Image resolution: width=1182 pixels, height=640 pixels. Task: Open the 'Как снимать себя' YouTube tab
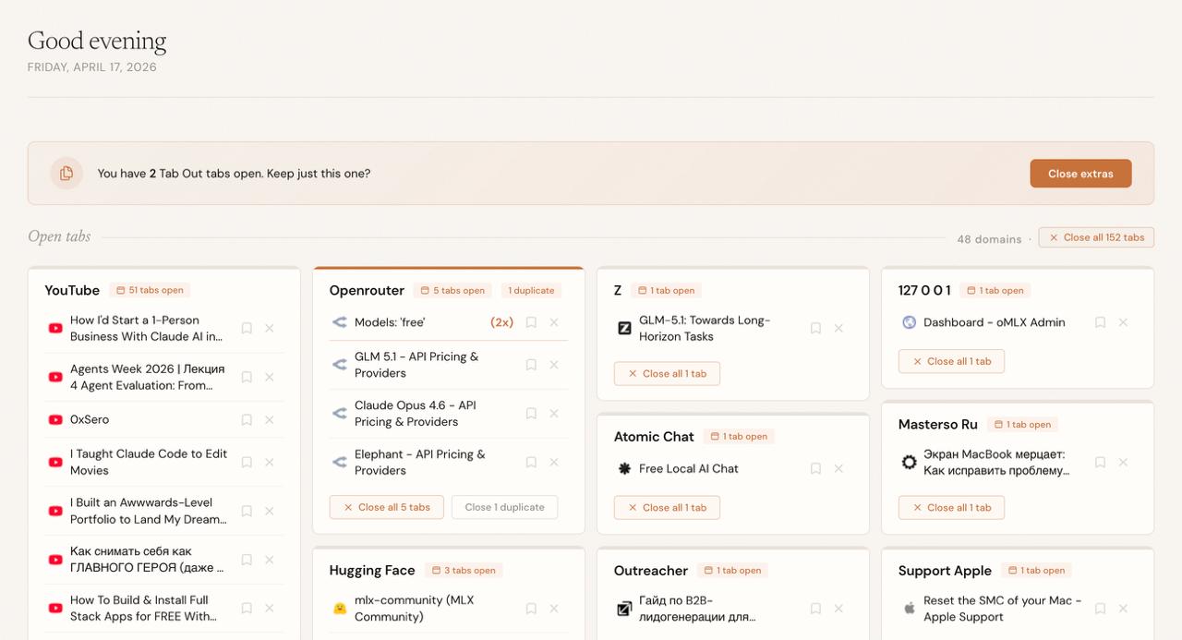(147, 560)
